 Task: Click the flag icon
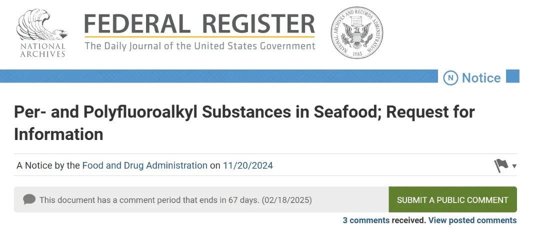[501, 165]
